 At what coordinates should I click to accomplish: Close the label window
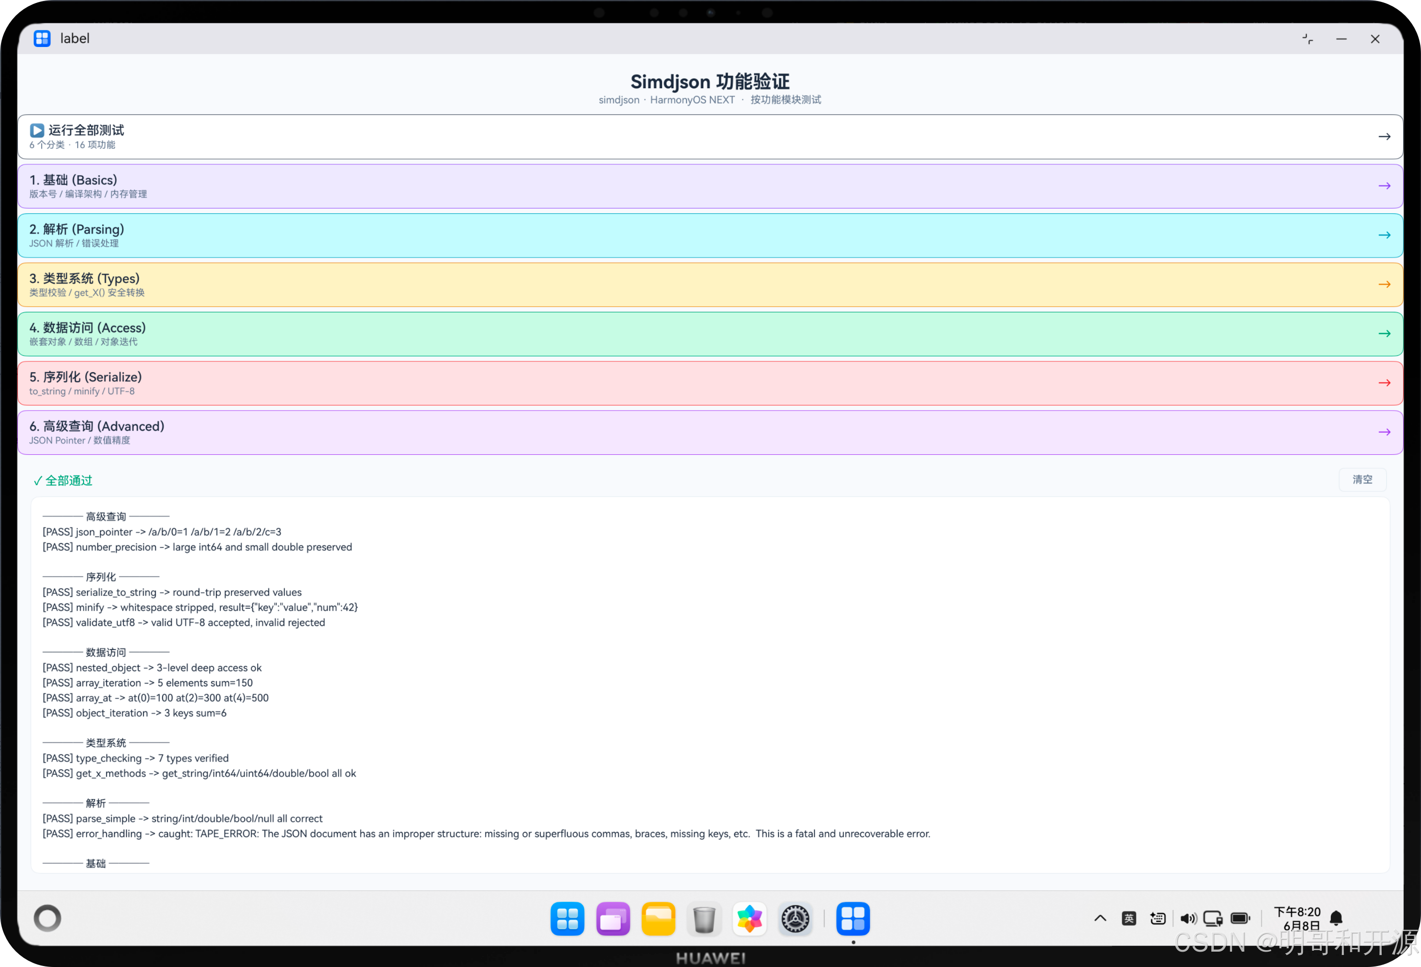(x=1375, y=39)
